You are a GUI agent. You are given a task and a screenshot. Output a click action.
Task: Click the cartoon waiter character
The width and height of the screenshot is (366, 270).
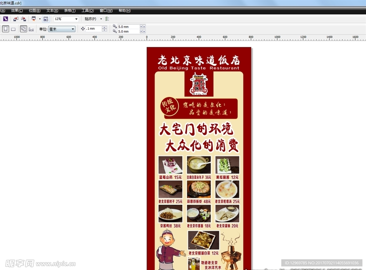point(170,250)
